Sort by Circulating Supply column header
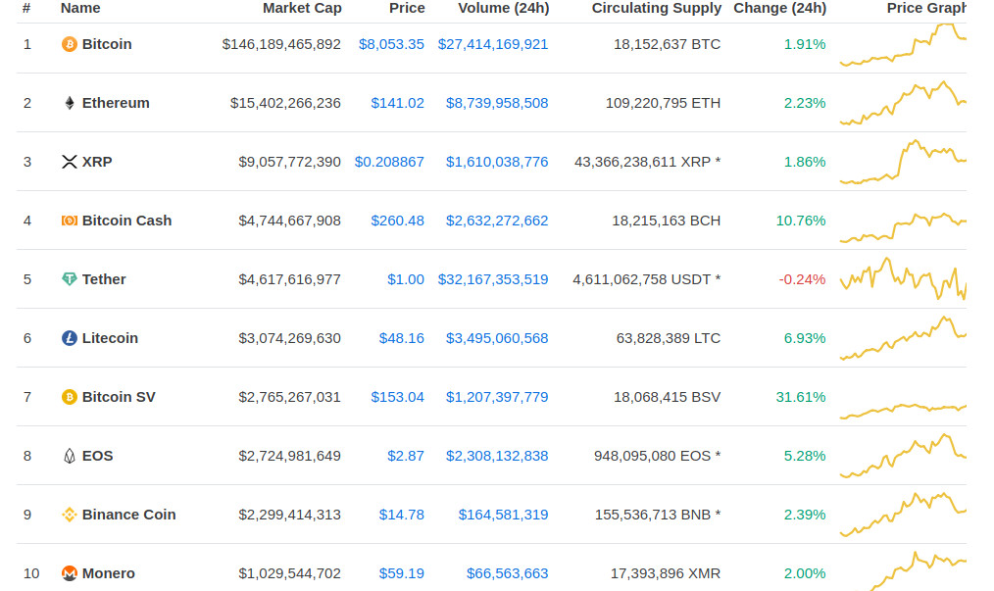Image resolution: width=994 pixels, height=591 pixels. 656,8
